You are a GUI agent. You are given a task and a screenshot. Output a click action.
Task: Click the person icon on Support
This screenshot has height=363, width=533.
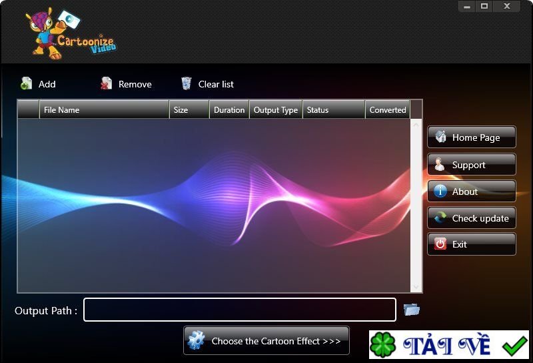click(x=440, y=164)
